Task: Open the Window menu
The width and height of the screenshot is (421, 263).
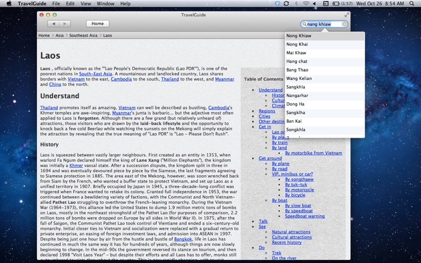Action: coord(106,4)
